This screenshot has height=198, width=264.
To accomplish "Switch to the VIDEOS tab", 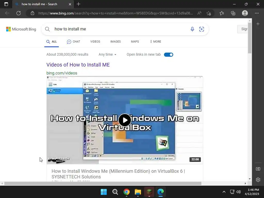I will click(95, 42).
